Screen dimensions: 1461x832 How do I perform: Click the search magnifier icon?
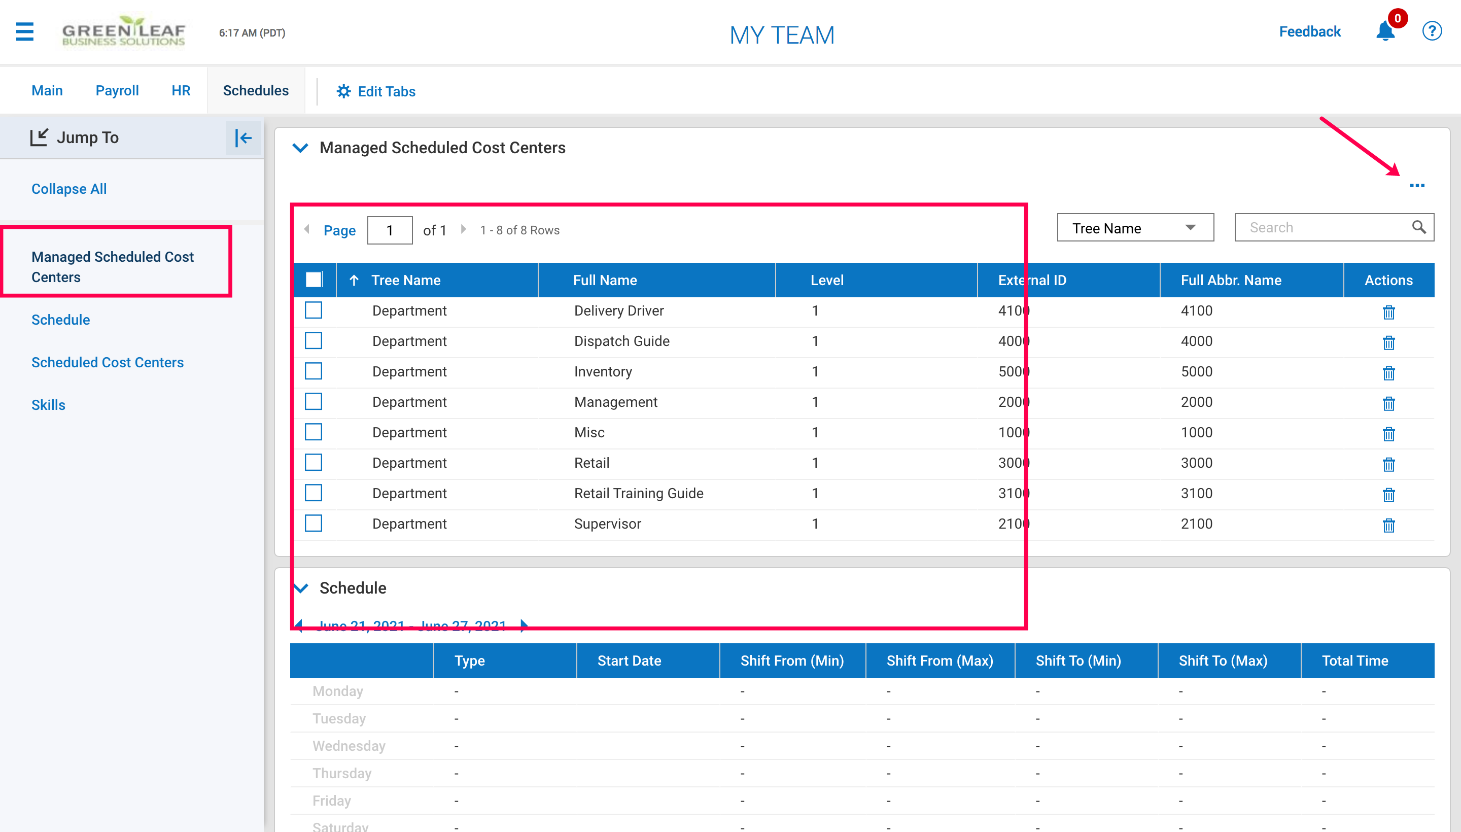[x=1419, y=227]
